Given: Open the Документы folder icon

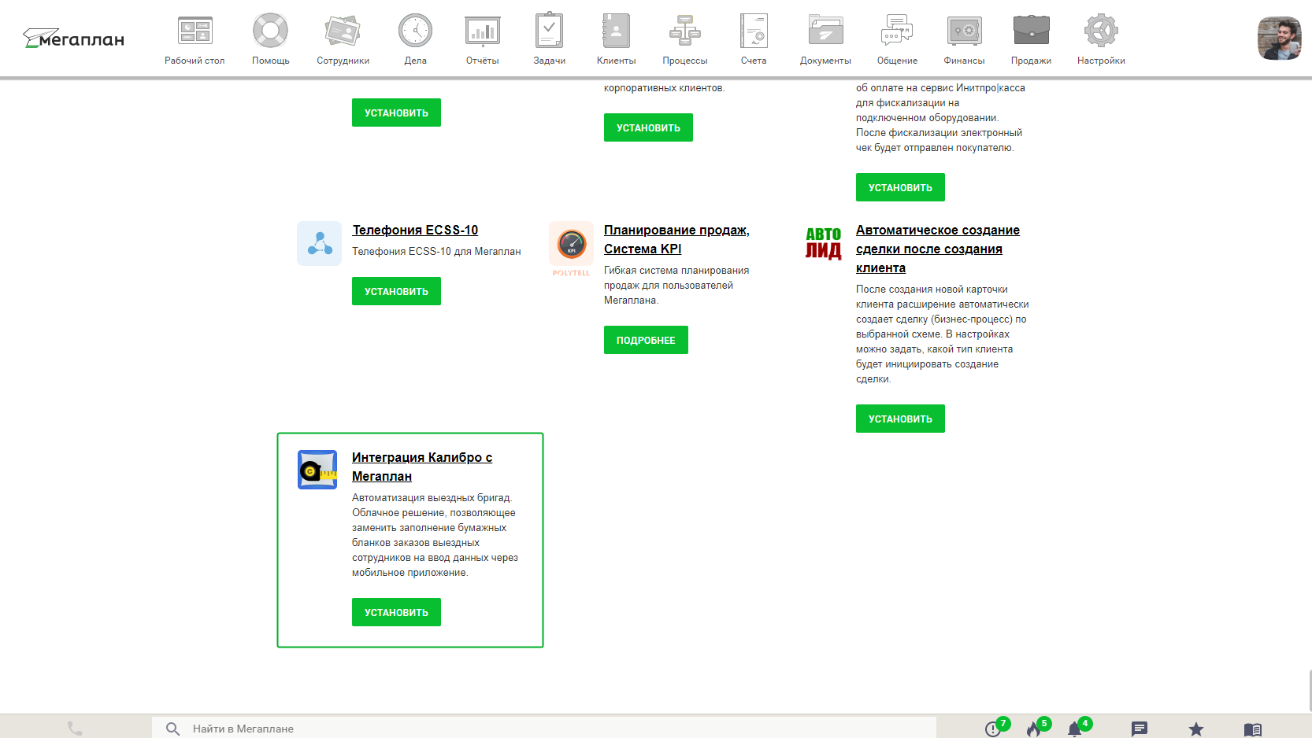Looking at the screenshot, I should 825,31.
